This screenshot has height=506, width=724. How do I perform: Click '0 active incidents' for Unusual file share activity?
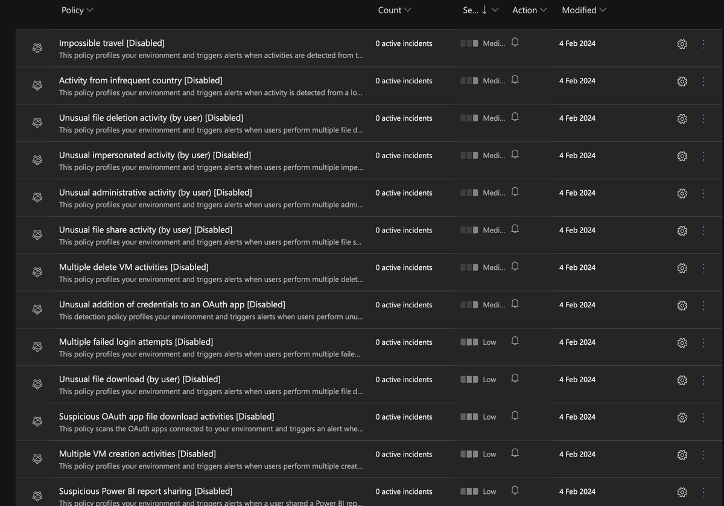point(404,230)
